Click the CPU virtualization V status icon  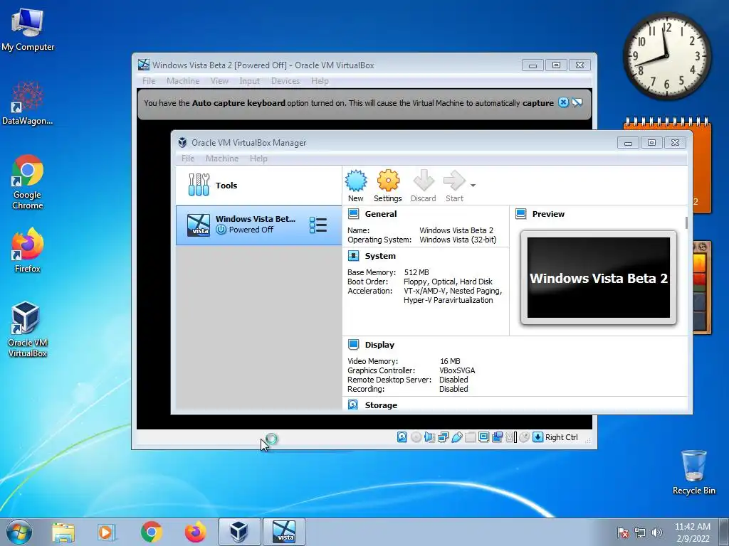[510, 437]
